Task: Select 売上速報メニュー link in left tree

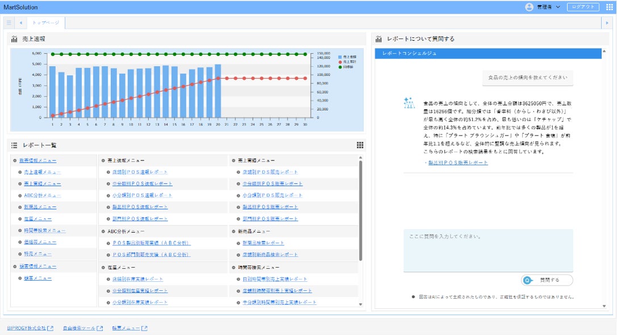Action: pyautogui.click(x=42, y=172)
